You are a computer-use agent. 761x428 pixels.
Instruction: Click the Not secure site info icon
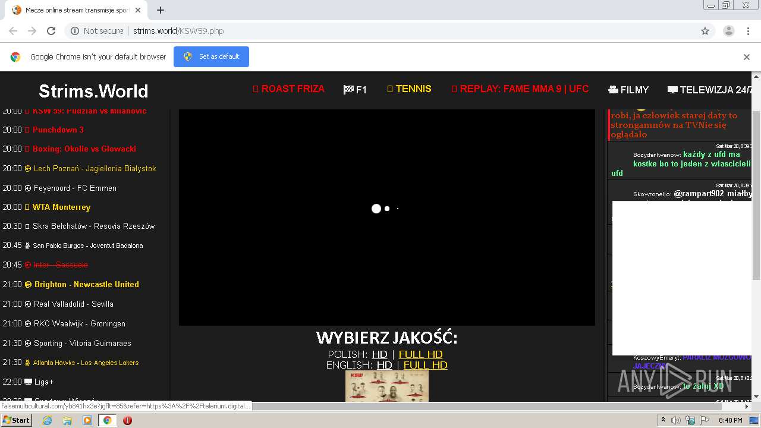[x=75, y=31]
